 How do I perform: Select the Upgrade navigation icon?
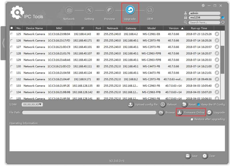[130, 9]
